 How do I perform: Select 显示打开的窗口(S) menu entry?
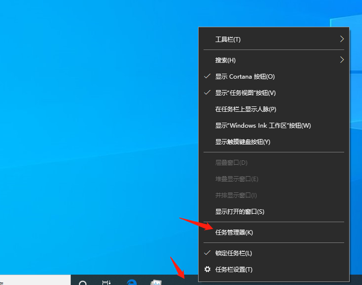click(240, 212)
